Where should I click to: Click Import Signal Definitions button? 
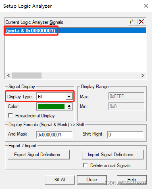click(112, 155)
